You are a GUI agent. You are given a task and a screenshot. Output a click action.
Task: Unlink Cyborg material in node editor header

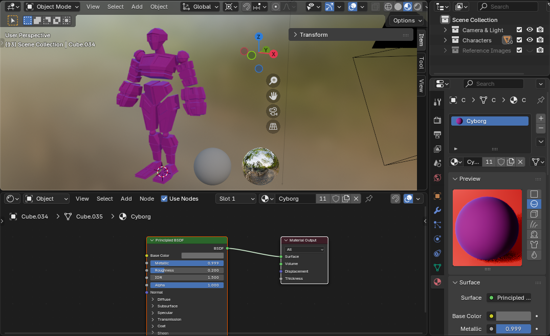coord(356,199)
